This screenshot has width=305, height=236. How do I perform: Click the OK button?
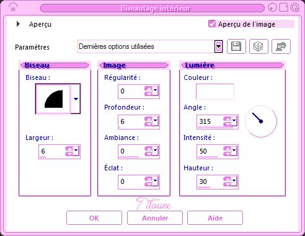(x=94, y=218)
